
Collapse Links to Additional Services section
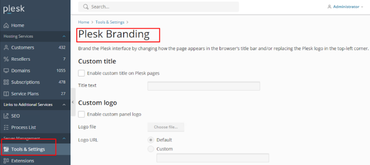pos(64,104)
